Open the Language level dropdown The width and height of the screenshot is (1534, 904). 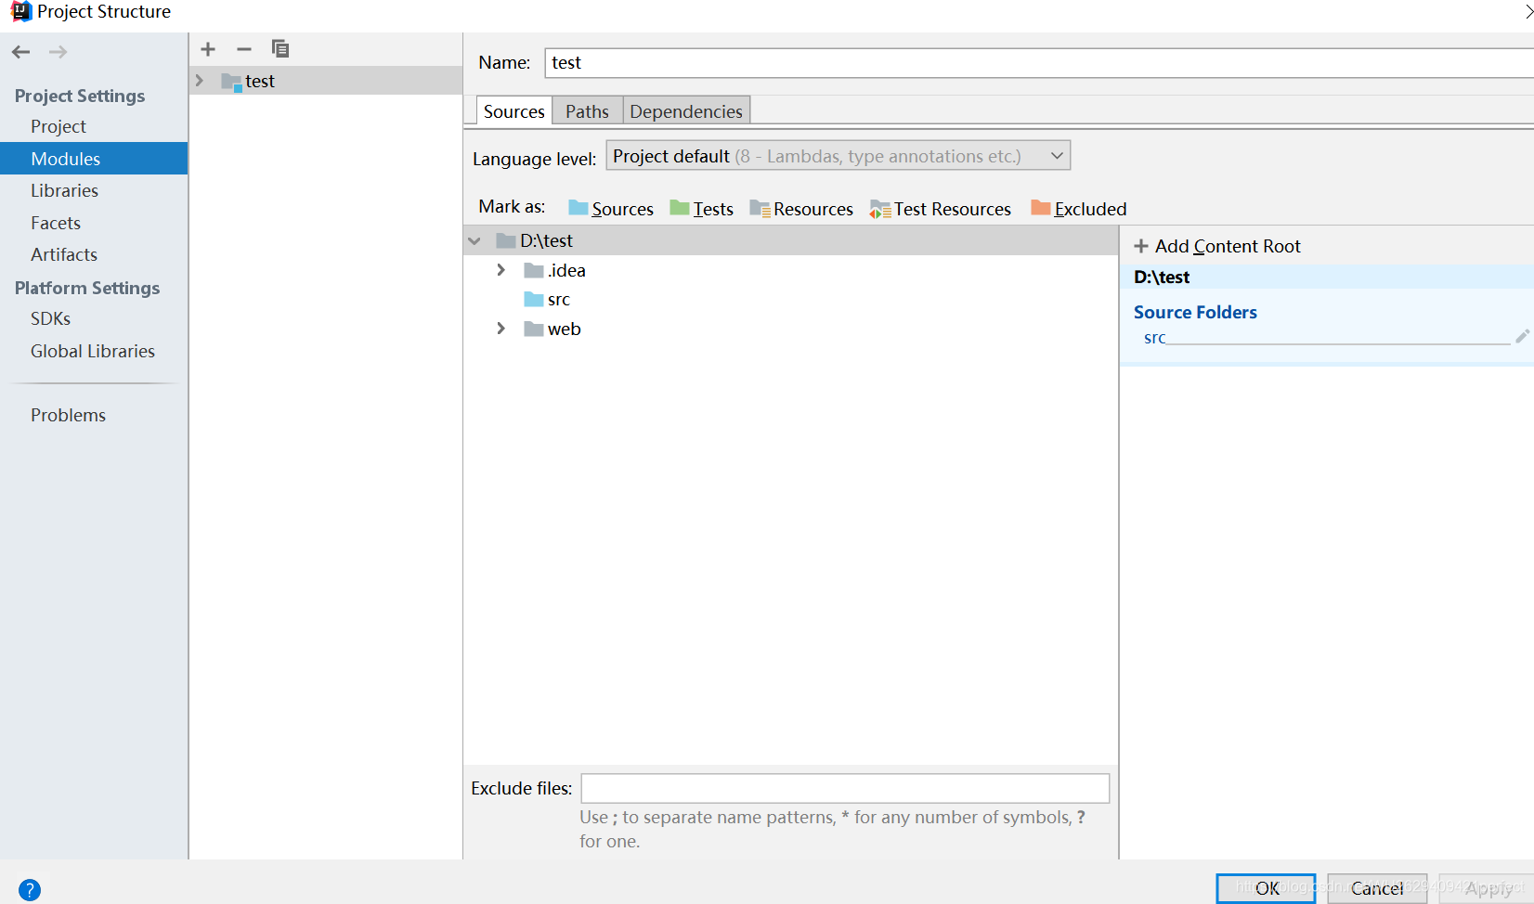838,155
